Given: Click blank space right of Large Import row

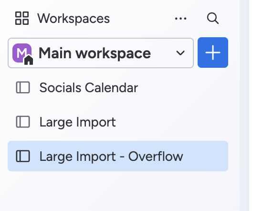Looking at the screenshot, I should 171,122.
